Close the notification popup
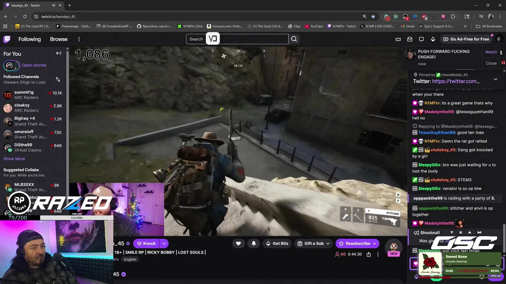 coord(491,63)
